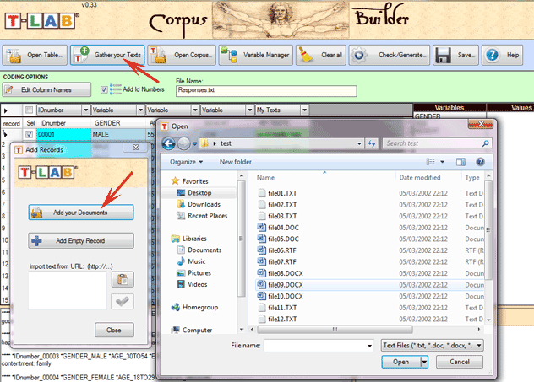This screenshot has height=382, width=534.
Task: Click Add Empty Record button
Action: coord(80,241)
